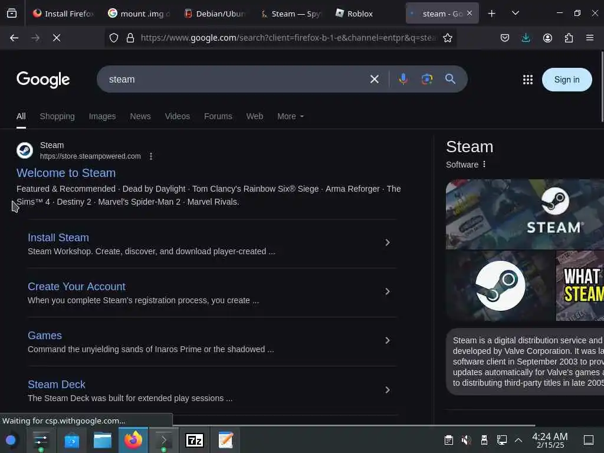The image size is (604, 453).
Task: Start search by voice microphone
Action: click(403, 79)
